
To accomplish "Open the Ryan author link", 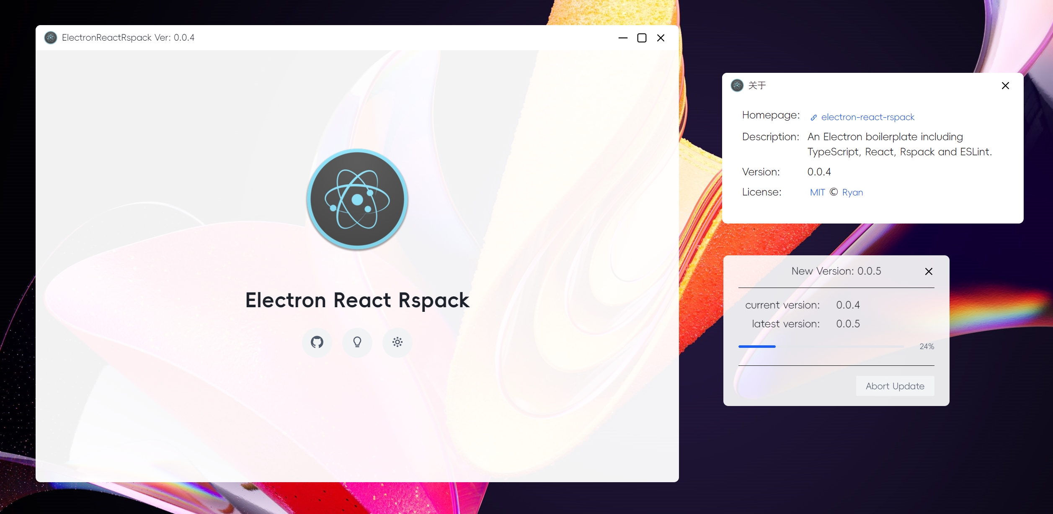I will 852,192.
